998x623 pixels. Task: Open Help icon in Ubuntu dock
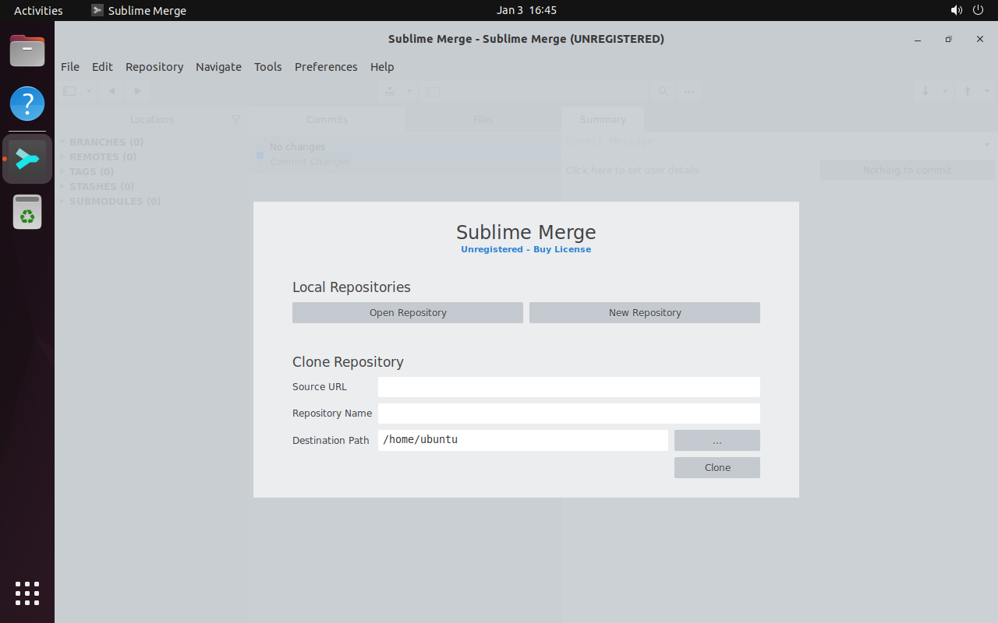pos(27,103)
